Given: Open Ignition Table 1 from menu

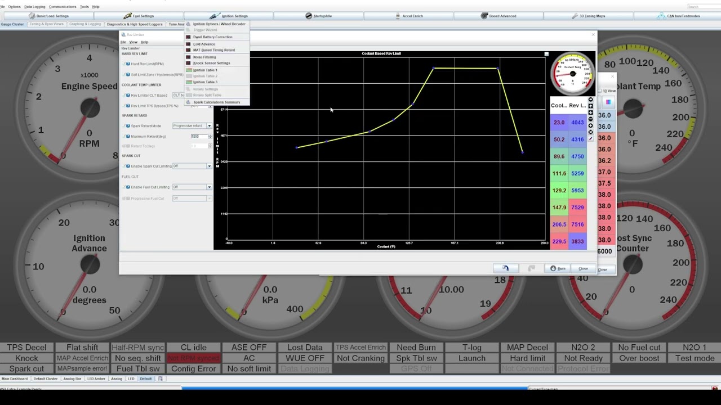Looking at the screenshot, I should point(217,70).
